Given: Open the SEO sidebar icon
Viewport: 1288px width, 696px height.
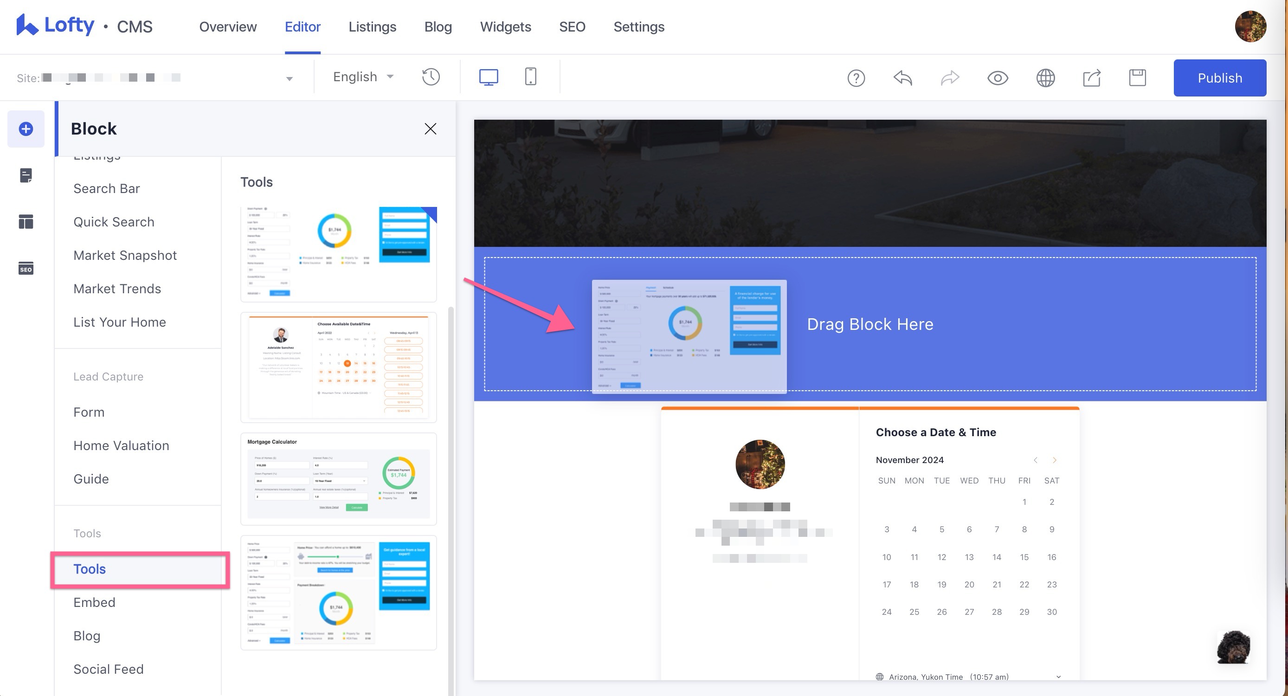Looking at the screenshot, I should 26,269.
